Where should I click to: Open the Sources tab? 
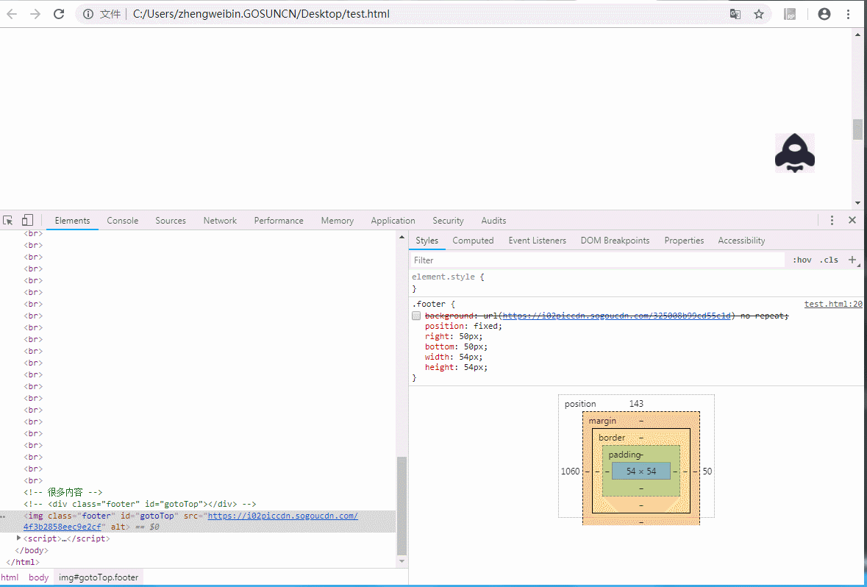171,220
